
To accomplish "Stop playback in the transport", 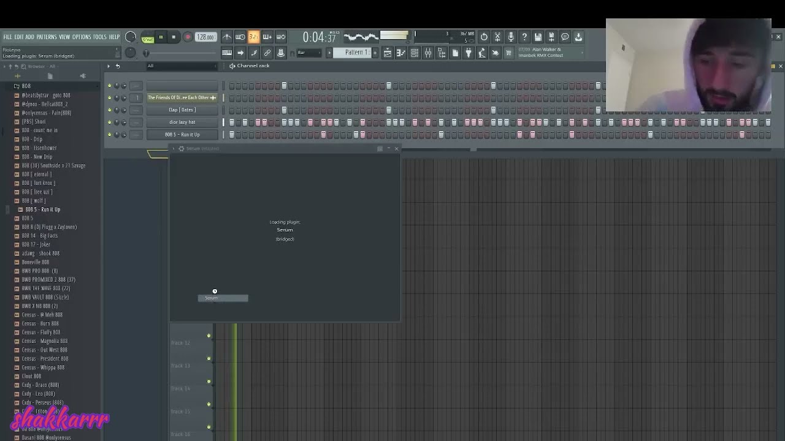I will click(x=174, y=37).
